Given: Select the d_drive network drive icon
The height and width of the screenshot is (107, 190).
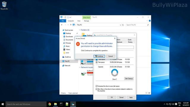Looking at the screenshot, I should 84,73.
